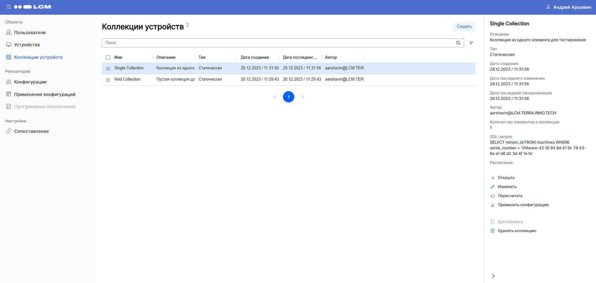Go to the previous page with the left chevron
The height and width of the screenshot is (283, 596).
click(275, 97)
